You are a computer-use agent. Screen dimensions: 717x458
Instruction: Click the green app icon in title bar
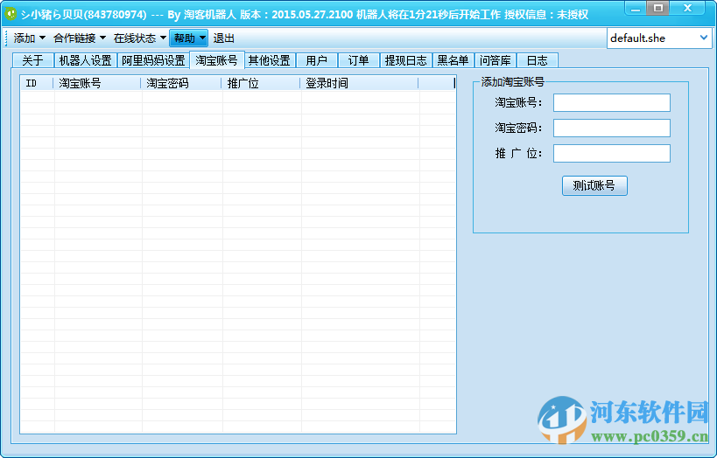click(11, 14)
